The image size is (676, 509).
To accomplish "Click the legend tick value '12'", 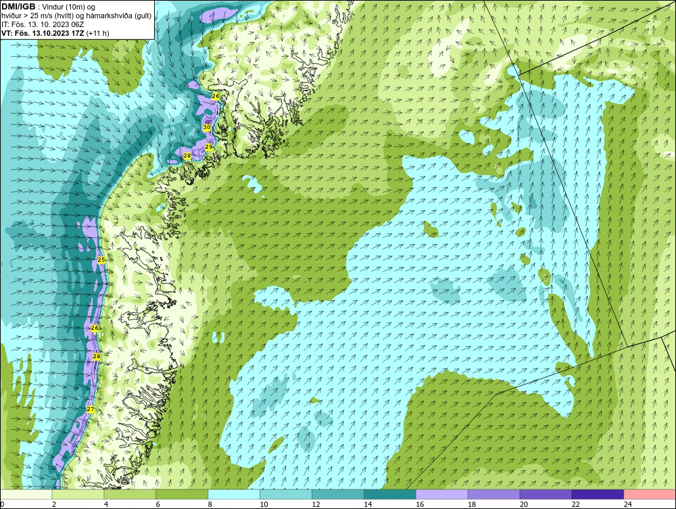I will [x=316, y=504].
